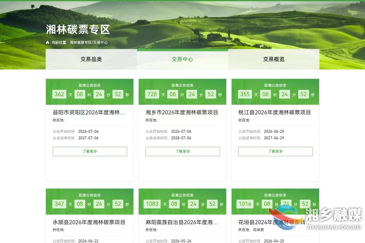The image size is (365, 243).
Task: Select the 交易中心 tab
Action: coord(182,59)
